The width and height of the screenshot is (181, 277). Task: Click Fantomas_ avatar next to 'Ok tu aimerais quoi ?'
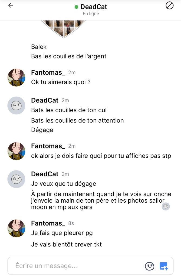click(16, 78)
